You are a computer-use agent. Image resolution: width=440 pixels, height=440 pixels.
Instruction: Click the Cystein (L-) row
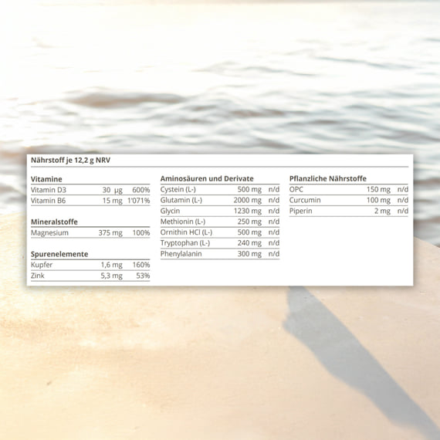click(220, 189)
